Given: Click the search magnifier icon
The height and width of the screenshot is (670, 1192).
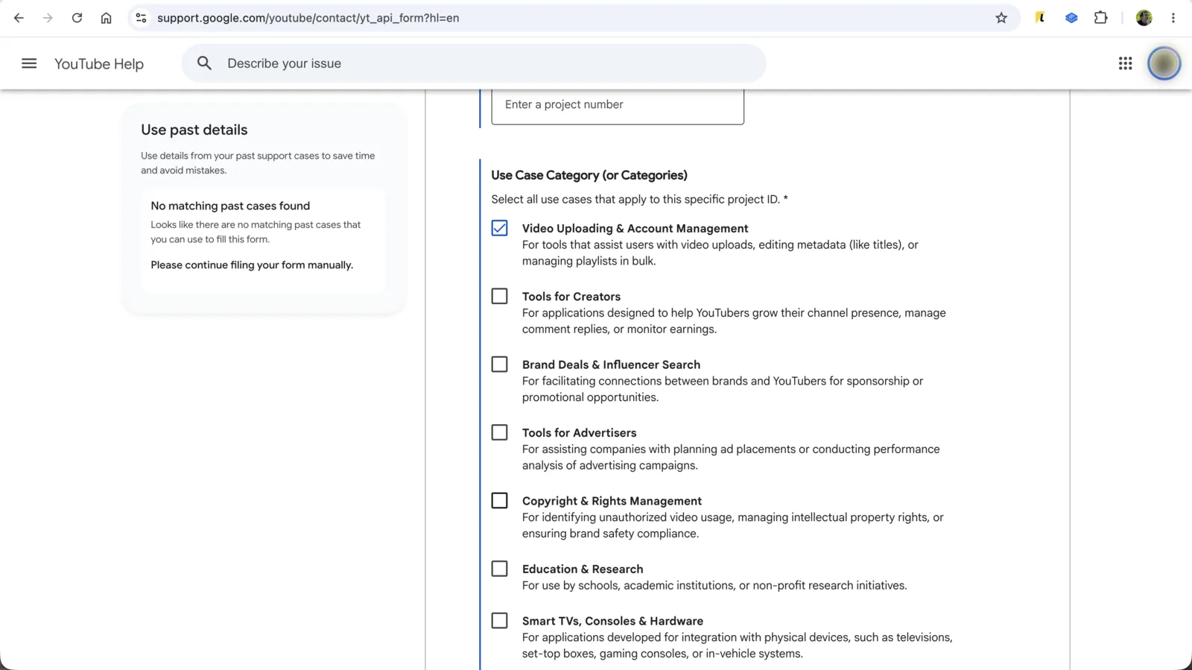Looking at the screenshot, I should pos(204,63).
